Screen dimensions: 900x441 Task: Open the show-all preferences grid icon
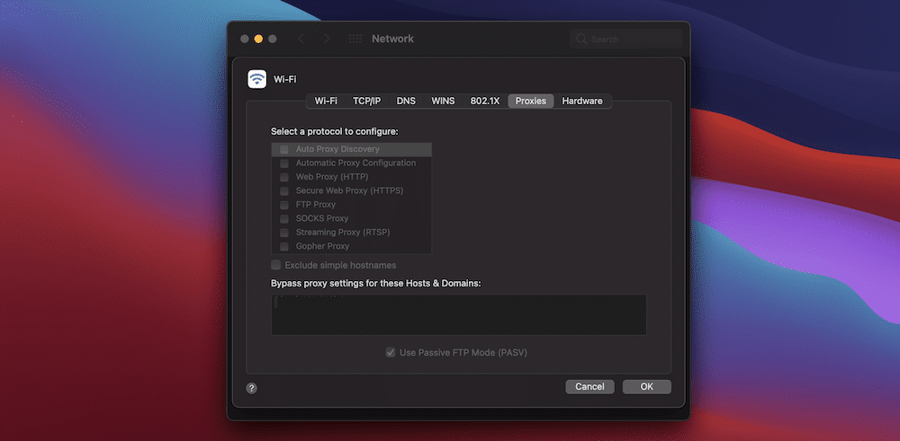pyautogui.click(x=355, y=39)
